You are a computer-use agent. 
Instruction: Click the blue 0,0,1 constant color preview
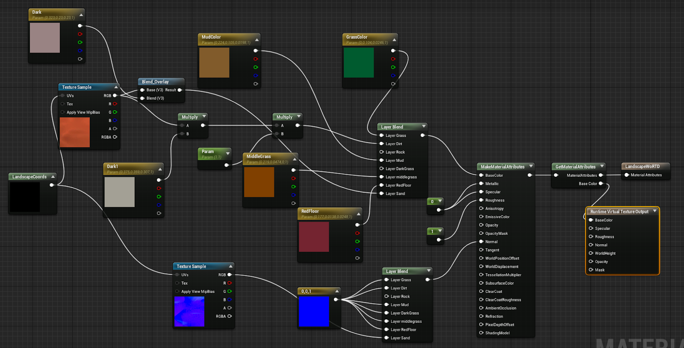314,311
